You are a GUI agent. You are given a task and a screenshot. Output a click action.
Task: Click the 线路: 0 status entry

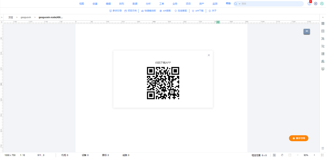126,155
